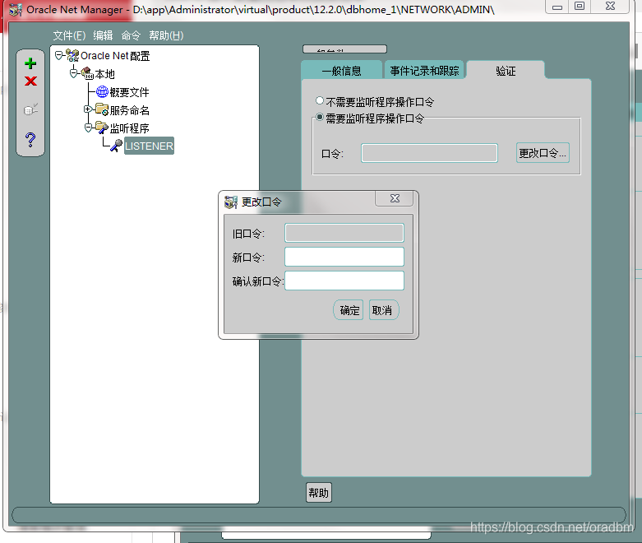This screenshot has width=642, height=543.
Task: Expand the 服务命名 tree node
Action: 88,109
